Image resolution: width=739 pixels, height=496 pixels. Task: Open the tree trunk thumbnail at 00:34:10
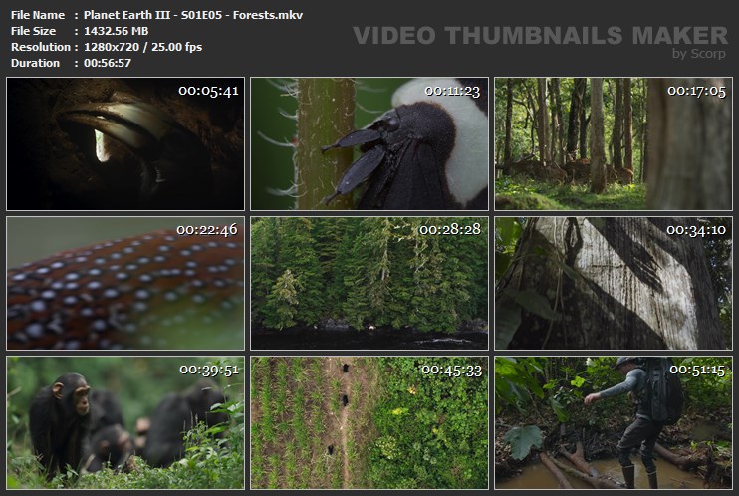pos(614,283)
